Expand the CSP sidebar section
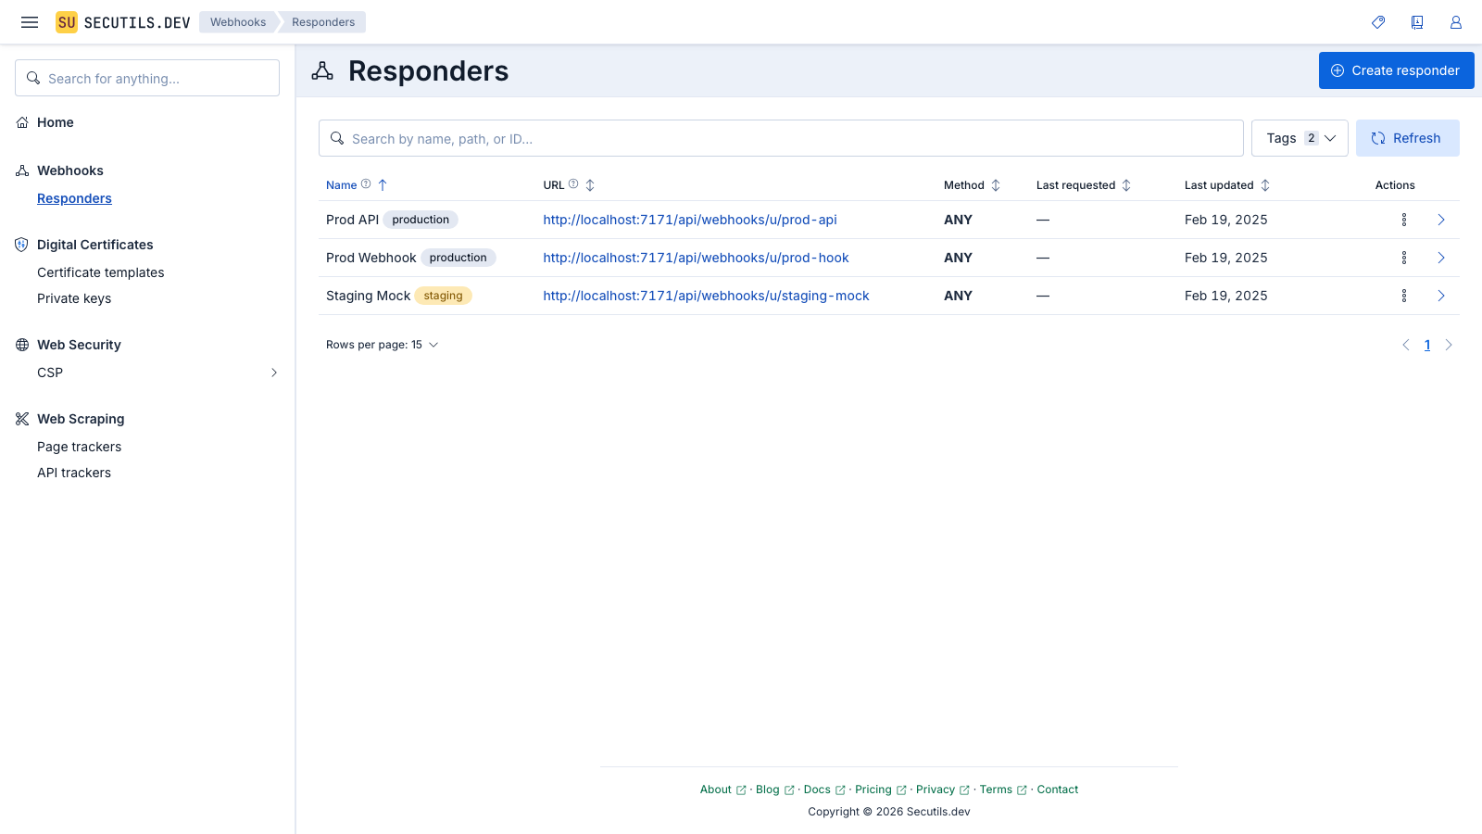The height and width of the screenshot is (834, 1482). point(273,373)
